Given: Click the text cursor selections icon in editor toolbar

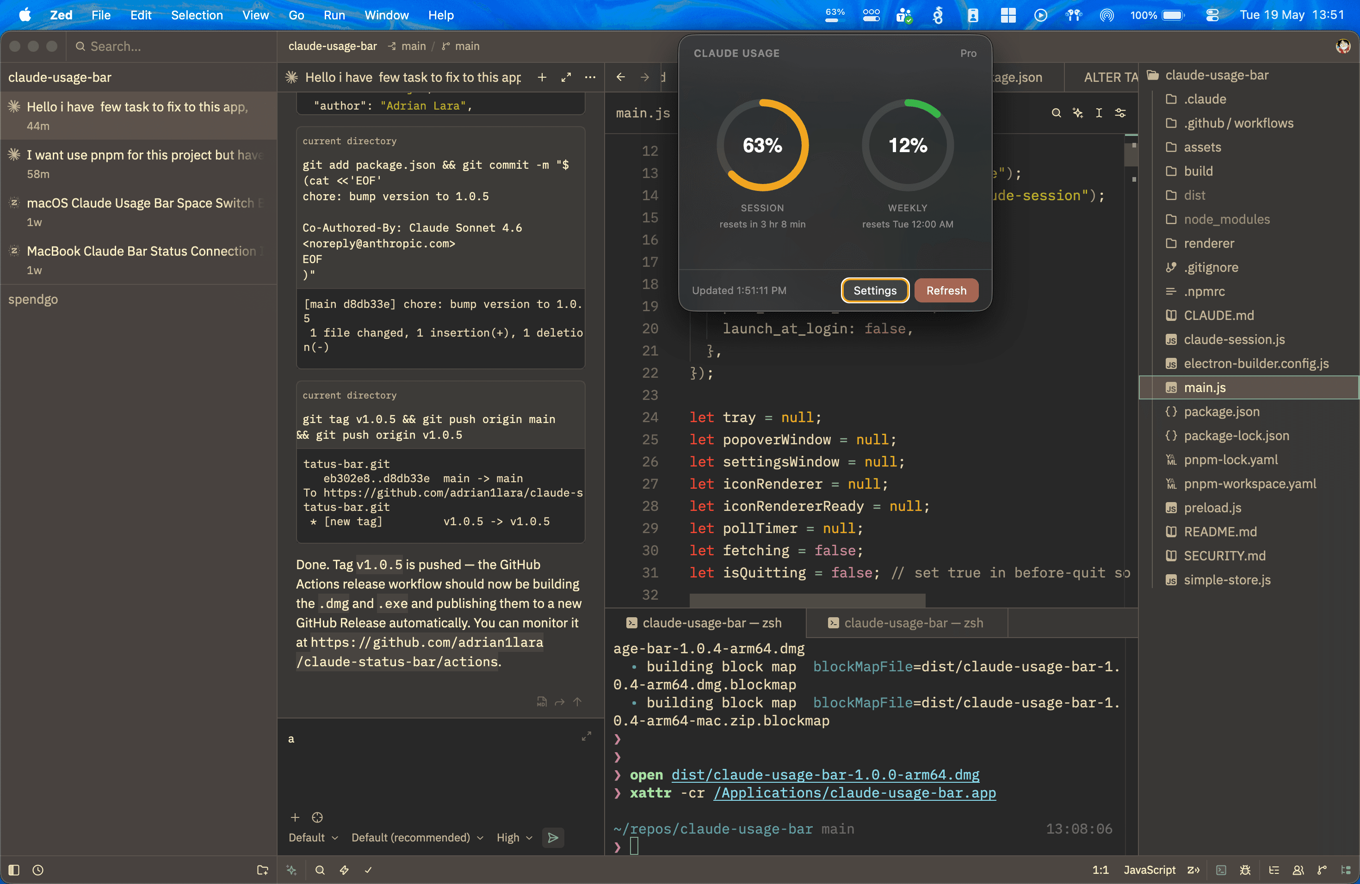Looking at the screenshot, I should 1099,113.
